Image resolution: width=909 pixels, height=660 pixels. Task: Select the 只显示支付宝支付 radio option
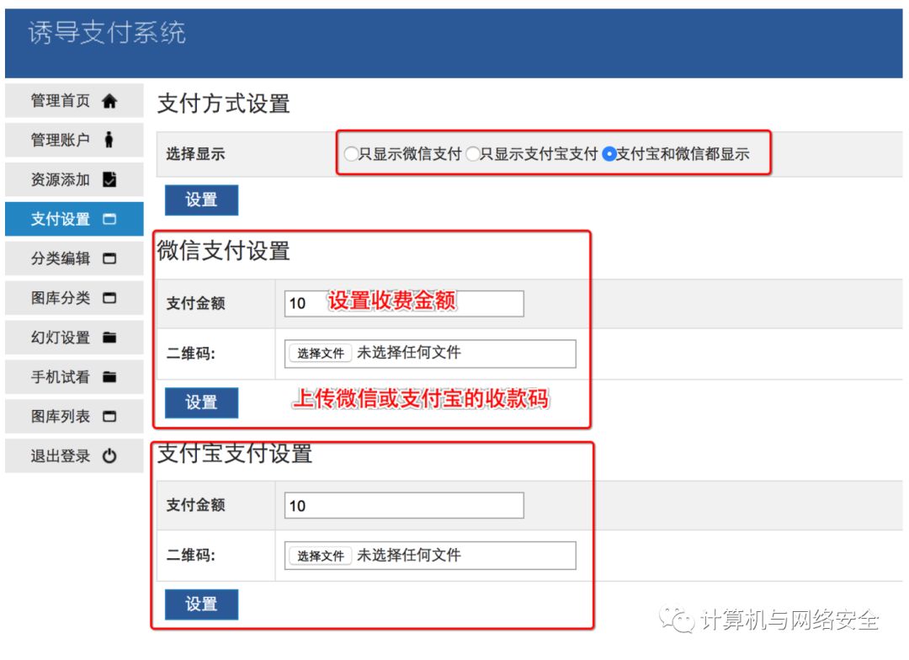473,154
